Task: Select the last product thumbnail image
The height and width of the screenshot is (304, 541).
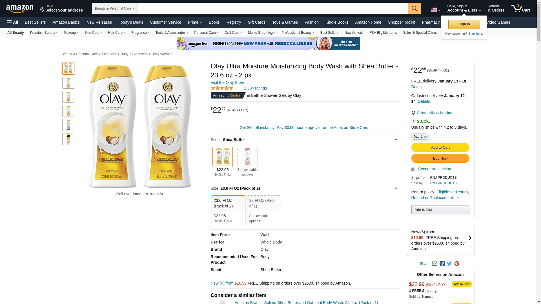Action: coord(68,139)
